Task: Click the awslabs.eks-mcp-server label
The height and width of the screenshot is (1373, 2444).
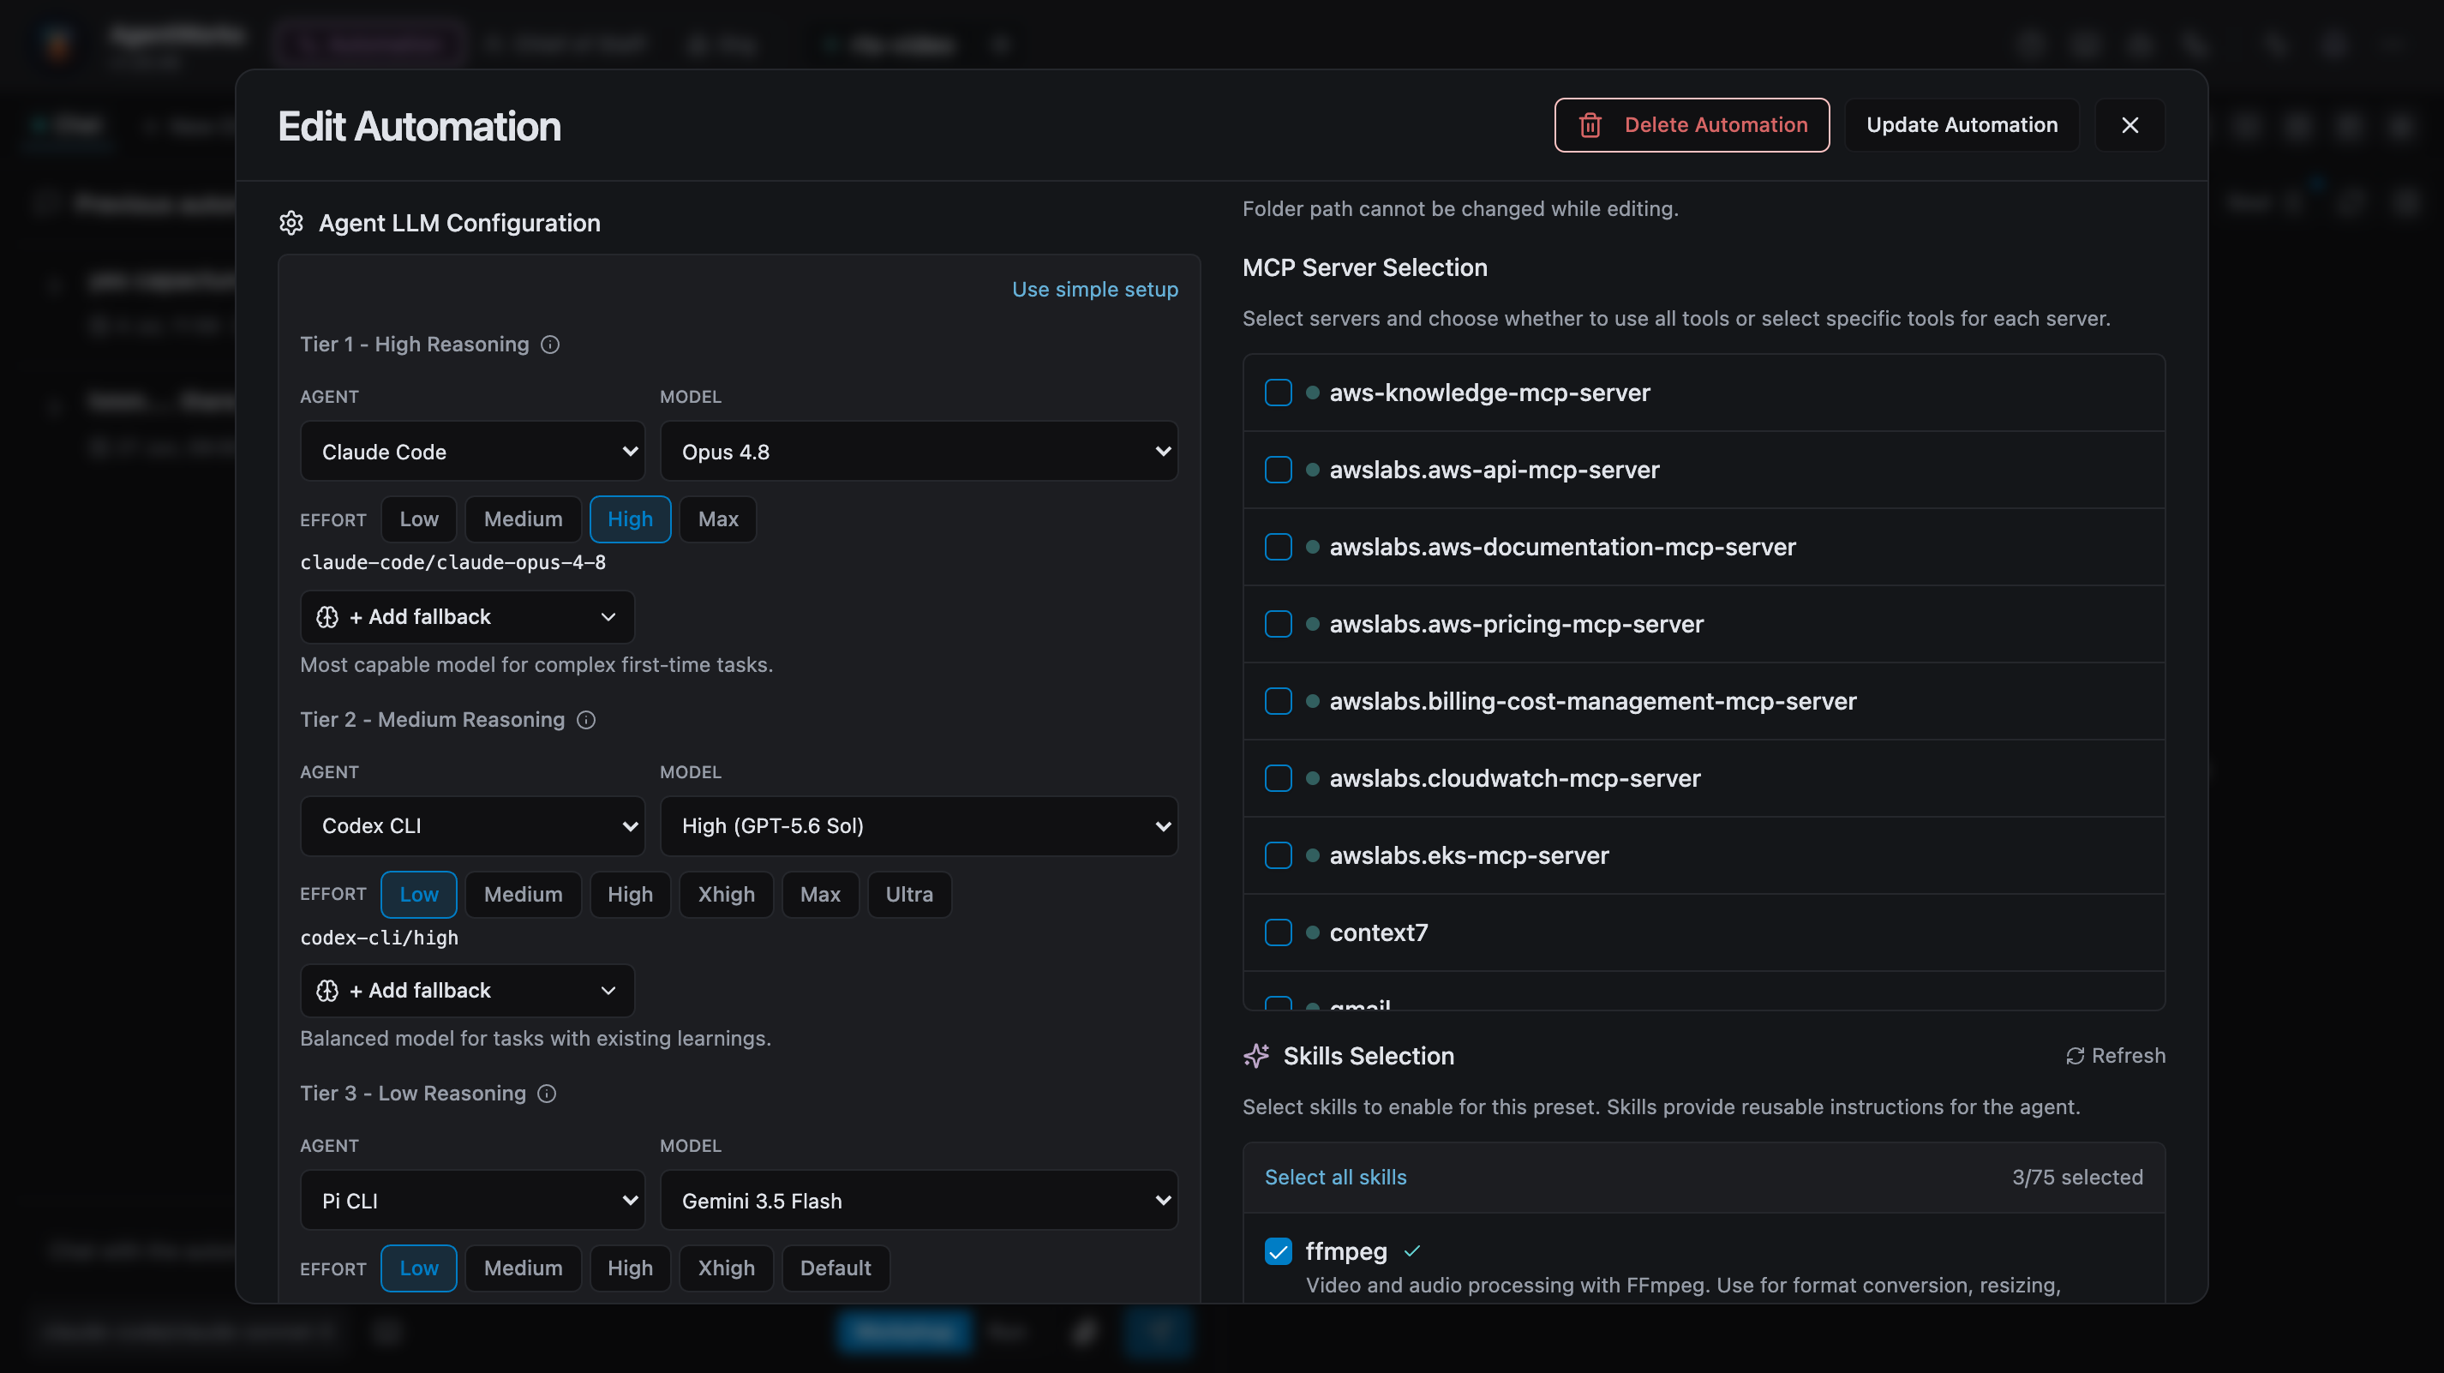Action: tap(1469, 856)
